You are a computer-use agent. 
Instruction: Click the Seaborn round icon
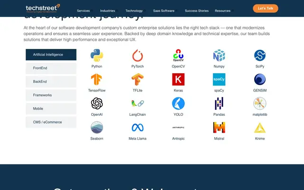[x=97, y=127]
